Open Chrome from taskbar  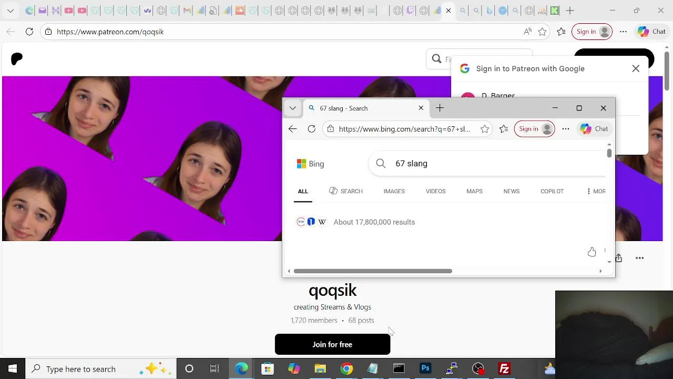coord(346,368)
